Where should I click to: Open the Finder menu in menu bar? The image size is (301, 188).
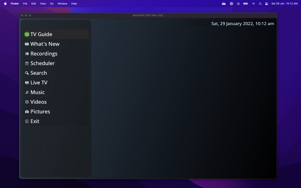tap(15, 3)
